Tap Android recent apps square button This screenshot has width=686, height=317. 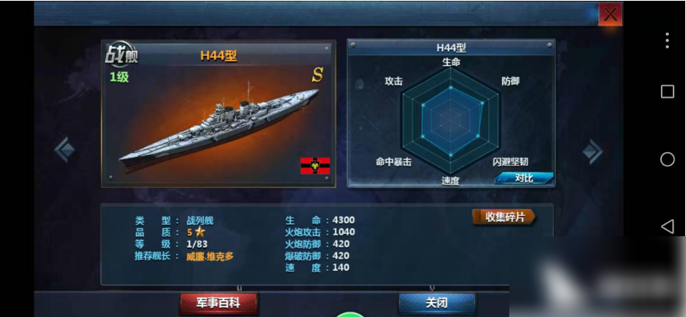point(667,91)
